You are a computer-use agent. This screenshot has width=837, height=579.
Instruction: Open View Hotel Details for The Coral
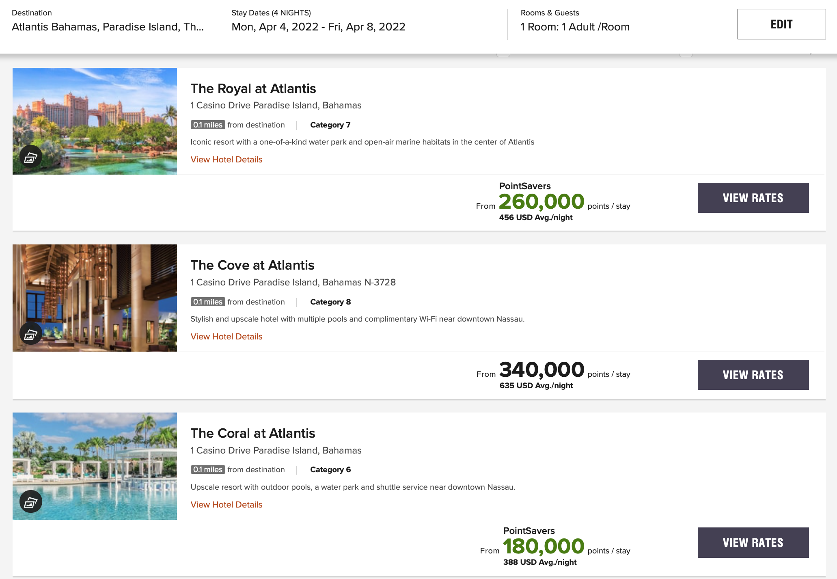(x=227, y=505)
